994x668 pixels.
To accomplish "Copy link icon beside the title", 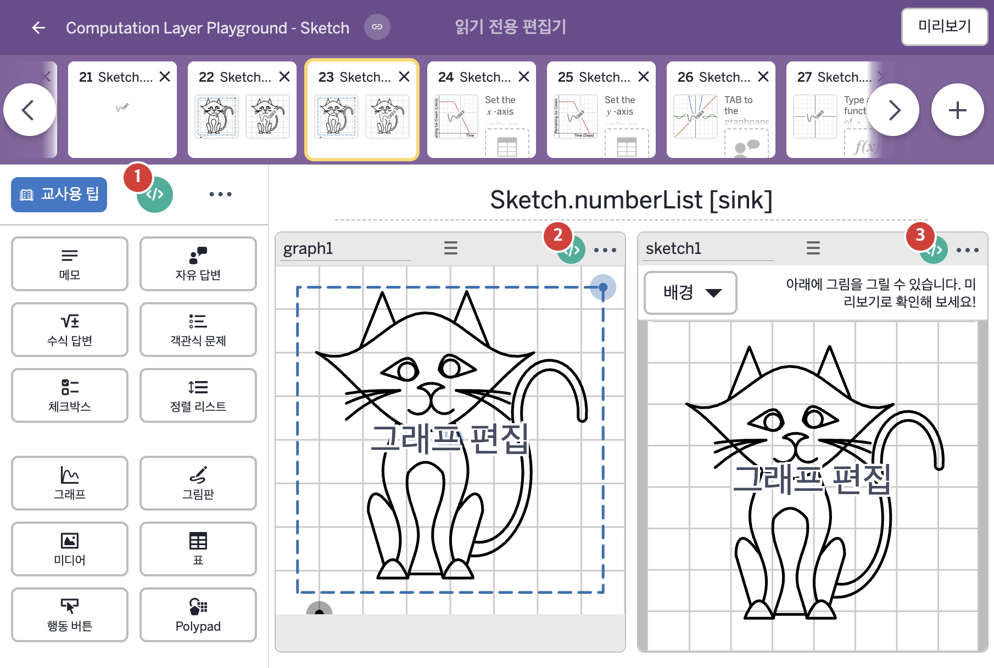I will [x=377, y=27].
